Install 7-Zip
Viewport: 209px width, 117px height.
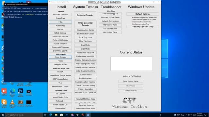coord(60,22)
